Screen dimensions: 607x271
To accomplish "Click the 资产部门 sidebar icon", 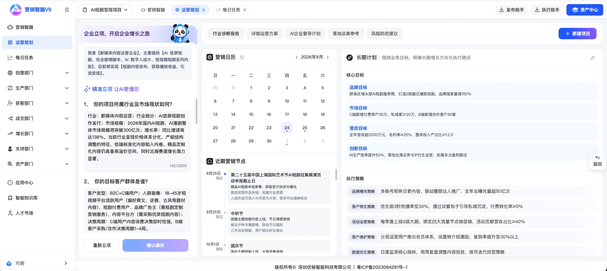I will [x=10, y=164].
